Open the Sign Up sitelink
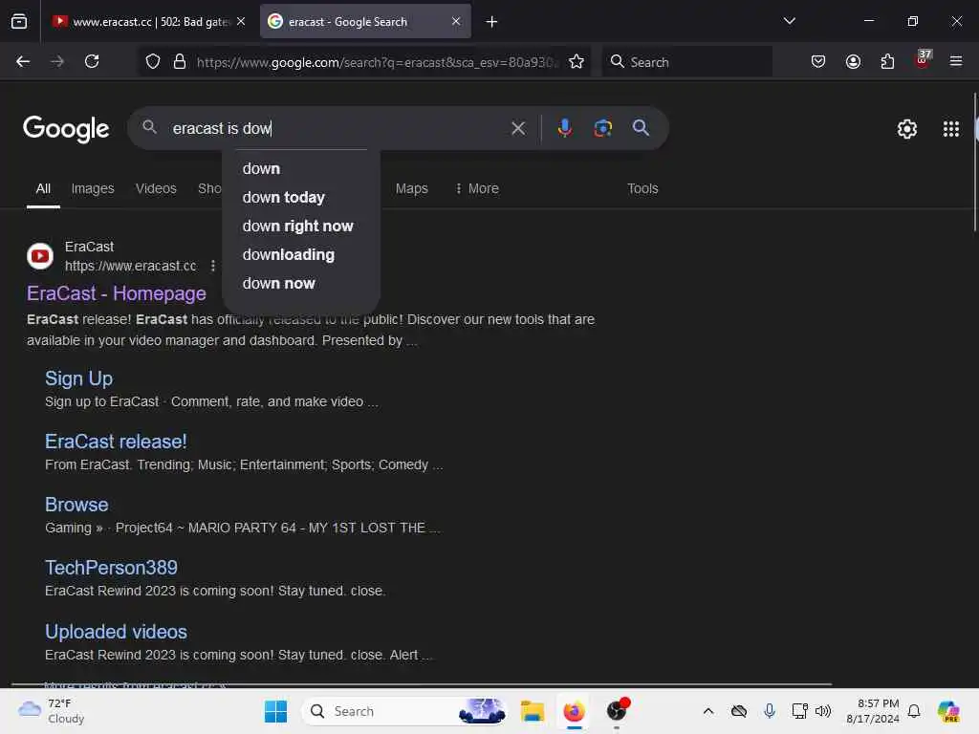Image resolution: width=979 pixels, height=734 pixels. click(78, 378)
